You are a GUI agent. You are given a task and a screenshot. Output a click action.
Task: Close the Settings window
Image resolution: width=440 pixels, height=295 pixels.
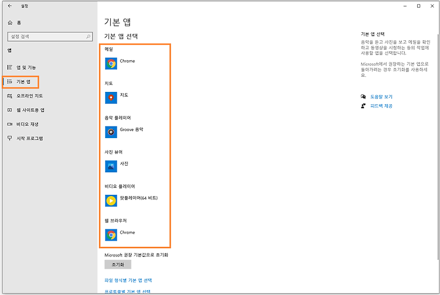tap(432, 6)
